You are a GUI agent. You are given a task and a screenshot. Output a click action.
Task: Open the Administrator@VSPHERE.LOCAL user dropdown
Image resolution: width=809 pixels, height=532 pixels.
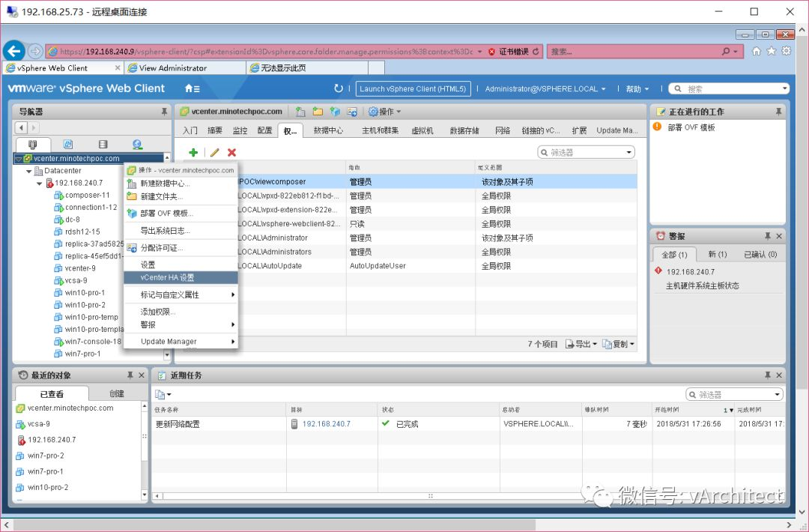point(545,88)
